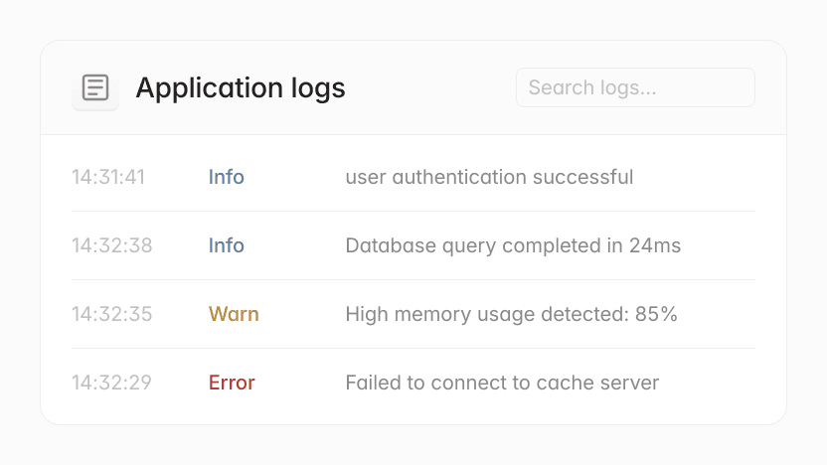This screenshot has height=465, width=827.
Task: Select timestamp 14:32:35
Action: point(112,314)
